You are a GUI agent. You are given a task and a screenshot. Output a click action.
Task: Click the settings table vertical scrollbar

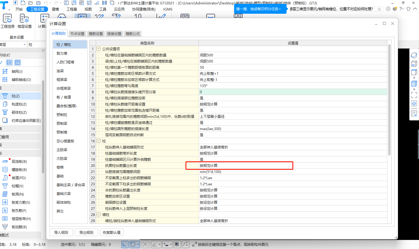(x=389, y=100)
